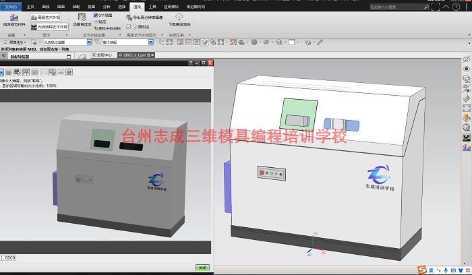Image resolution: width=472 pixels, height=275 pixels.
Task: Click the Sogou input method S icon
Action: pyautogui.click(x=422, y=270)
